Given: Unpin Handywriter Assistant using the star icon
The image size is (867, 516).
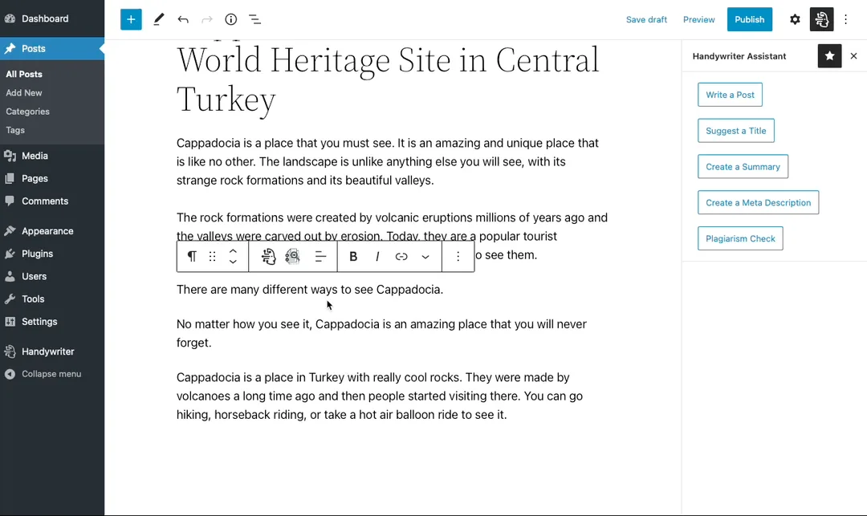Looking at the screenshot, I should pos(829,56).
